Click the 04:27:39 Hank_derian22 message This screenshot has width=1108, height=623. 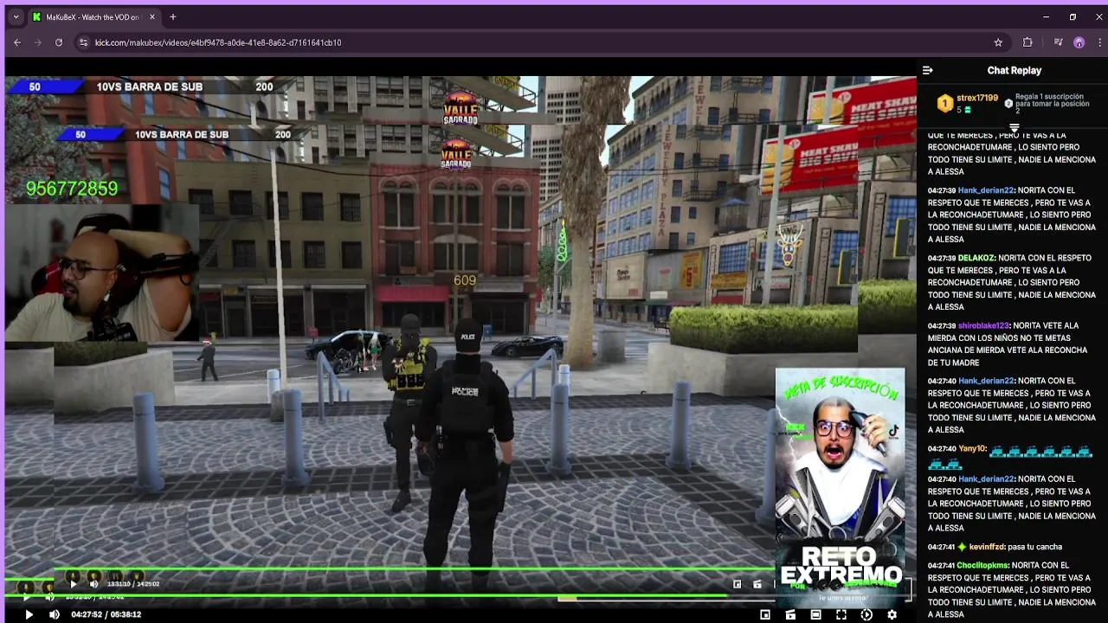[x=1012, y=215]
